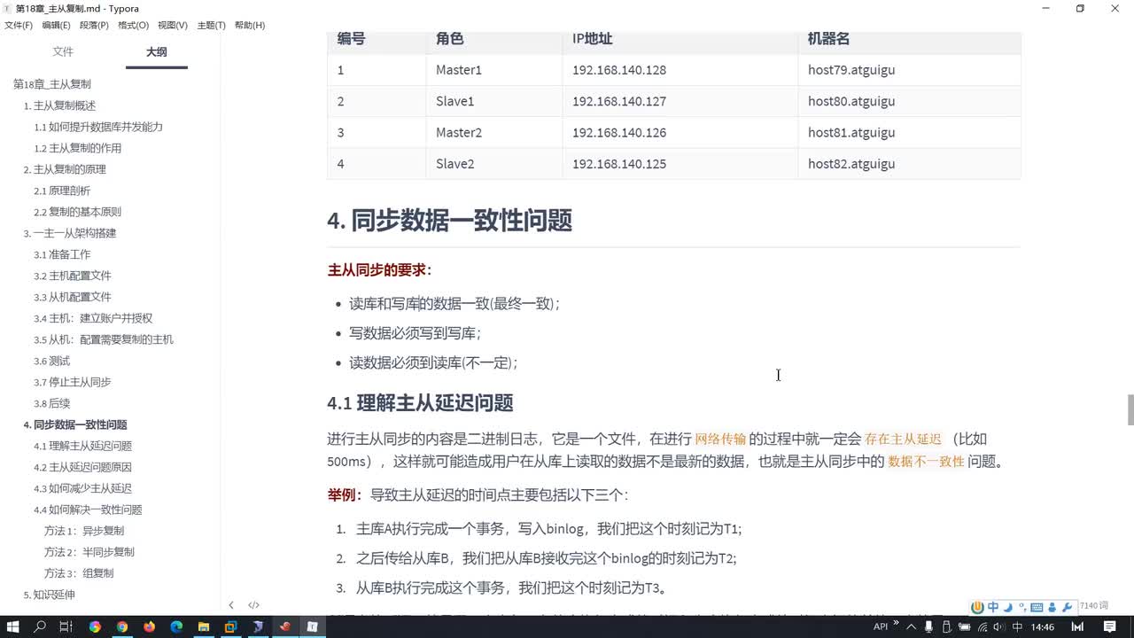Go to outline item 2. 主从复制的原理
1134x638 pixels.
(x=65, y=169)
